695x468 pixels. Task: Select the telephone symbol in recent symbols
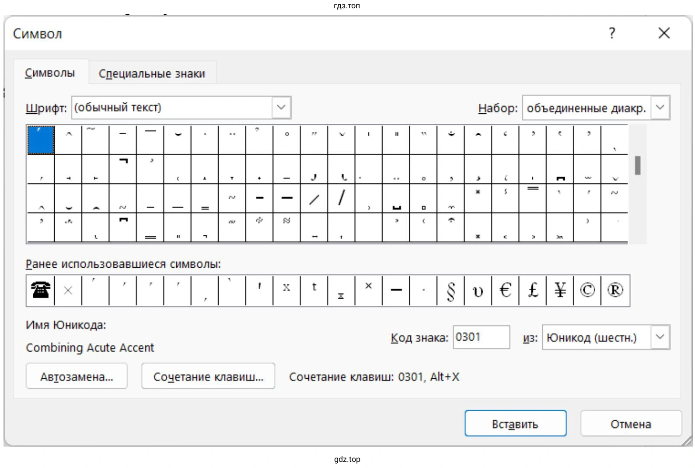40,290
